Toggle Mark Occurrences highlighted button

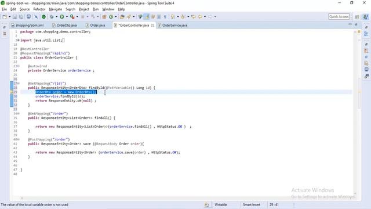pyautogui.click(x=147, y=17)
